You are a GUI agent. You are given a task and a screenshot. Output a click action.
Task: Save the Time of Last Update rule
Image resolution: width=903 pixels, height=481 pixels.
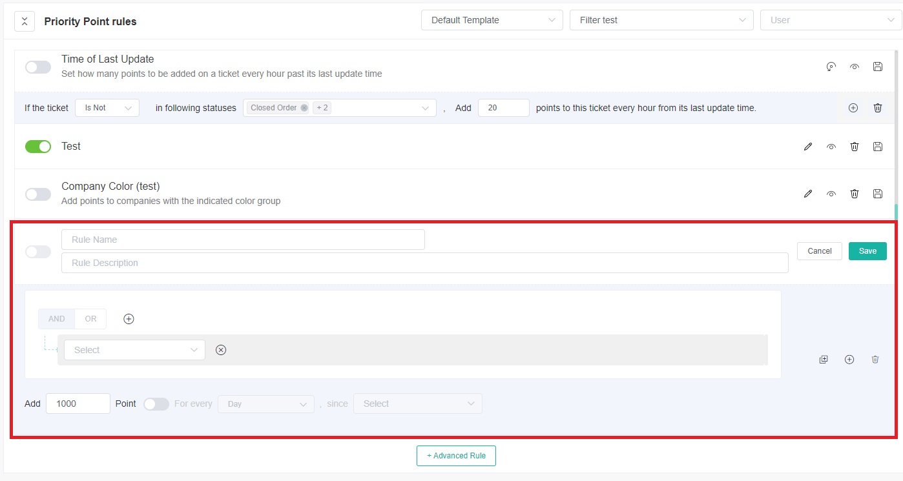click(x=877, y=67)
